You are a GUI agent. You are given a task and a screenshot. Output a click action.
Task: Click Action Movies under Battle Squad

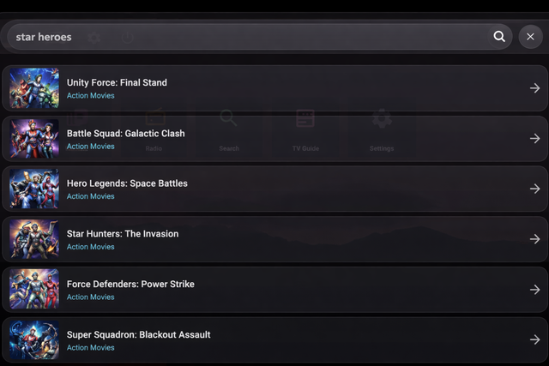point(91,147)
